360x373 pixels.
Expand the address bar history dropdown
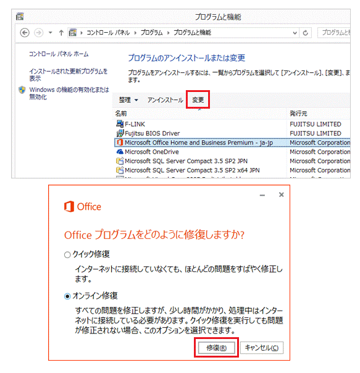(x=295, y=33)
